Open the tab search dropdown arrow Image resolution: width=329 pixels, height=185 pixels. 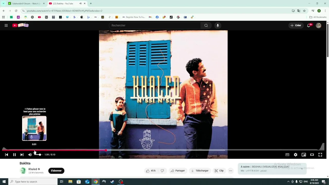[3, 4]
